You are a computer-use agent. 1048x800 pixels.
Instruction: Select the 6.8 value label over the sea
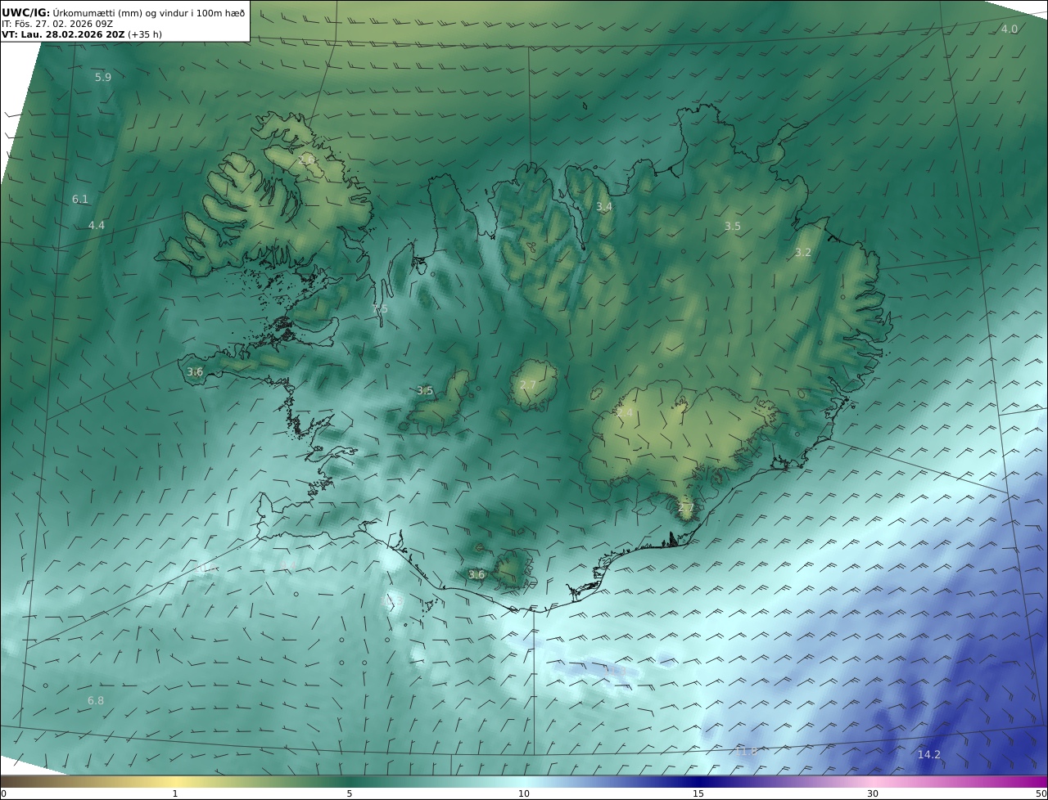point(96,701)
